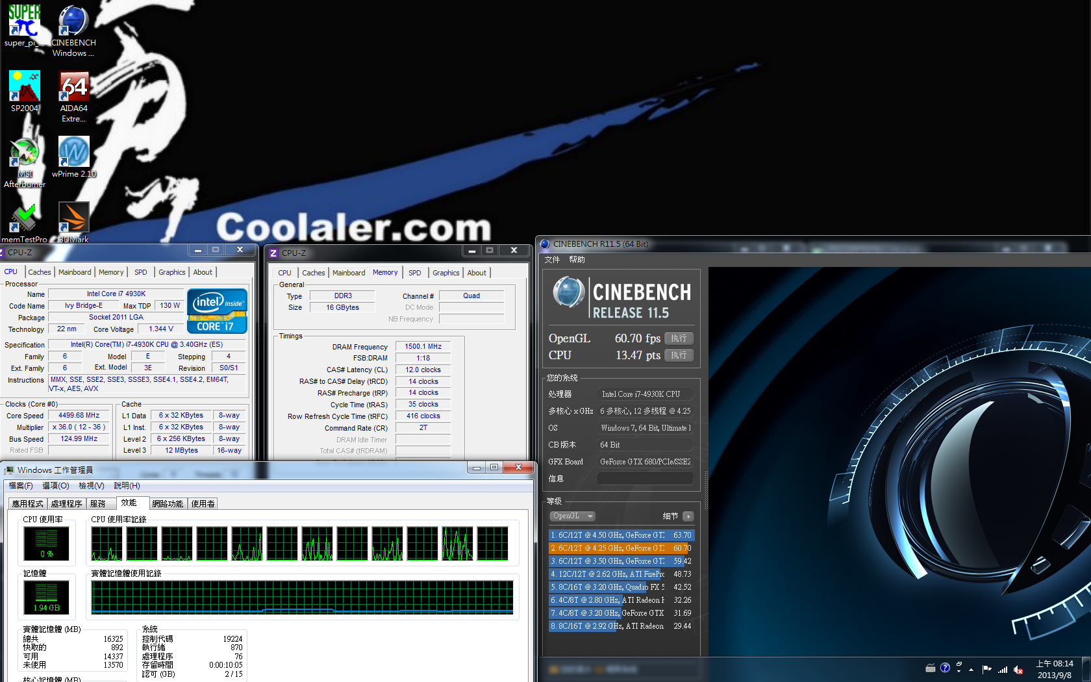Viewport: 1091px width, 682px height.
Task: Run the OpenGL test with its 执行 button
Action: (x=679, y=338)
